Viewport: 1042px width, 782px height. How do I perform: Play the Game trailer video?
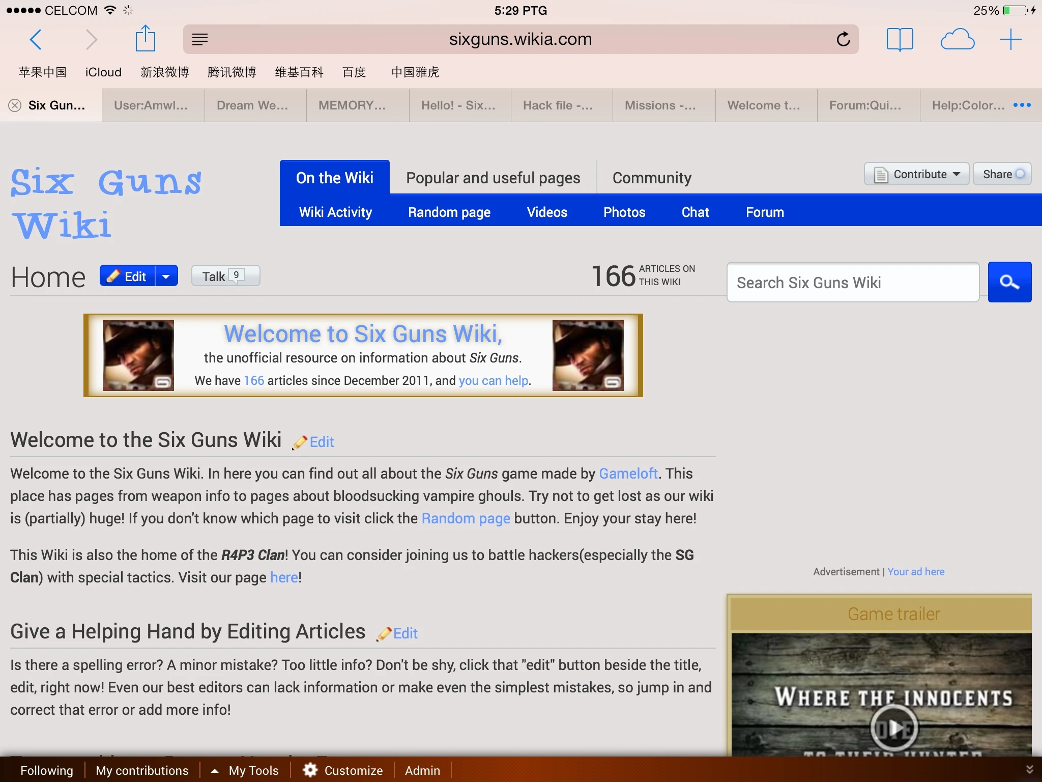893,728
